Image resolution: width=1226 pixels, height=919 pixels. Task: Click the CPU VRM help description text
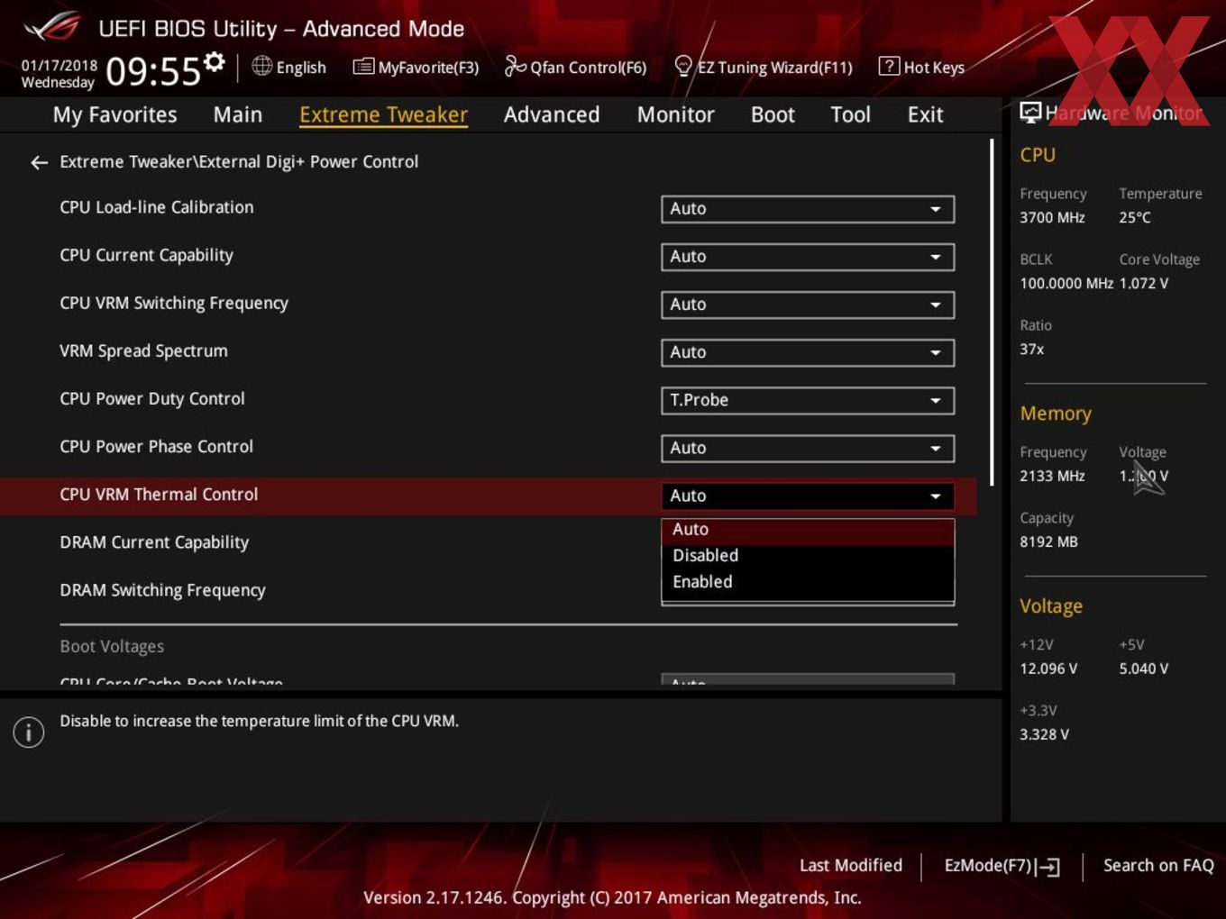pos(260,721)
